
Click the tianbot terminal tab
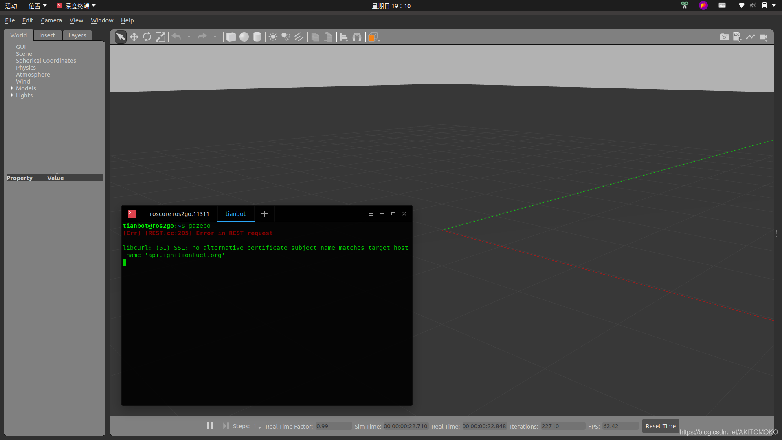235,213
